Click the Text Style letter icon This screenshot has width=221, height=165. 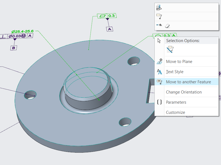pyautogui.click(x=159, y=72)
